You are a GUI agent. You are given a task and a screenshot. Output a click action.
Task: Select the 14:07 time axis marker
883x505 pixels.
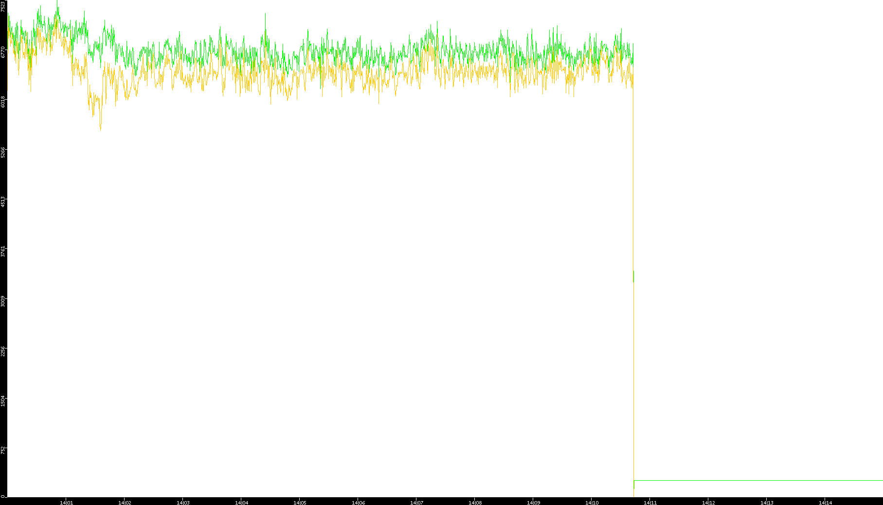click(416, 502)
